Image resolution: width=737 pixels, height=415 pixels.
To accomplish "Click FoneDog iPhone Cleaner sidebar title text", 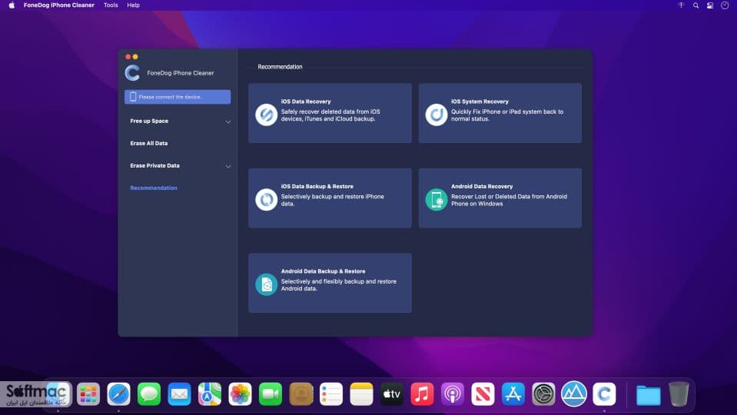I will [181, 73].
